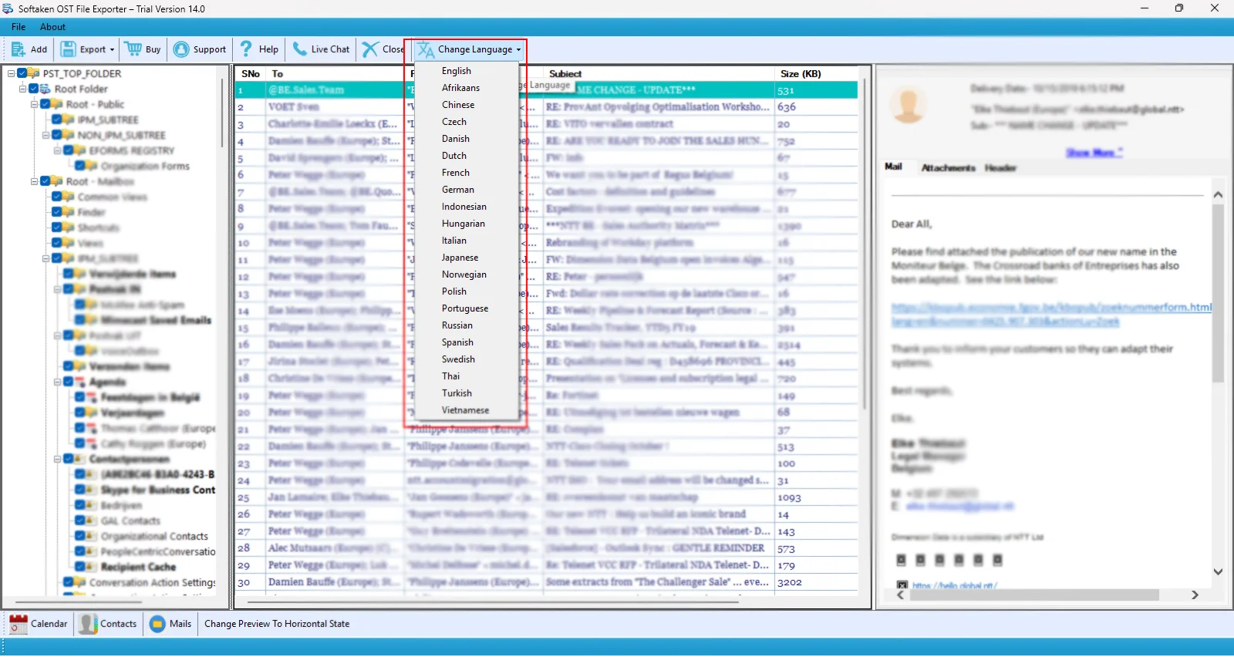Collapse the PST_TOP_FOLDER tree node

11,73
